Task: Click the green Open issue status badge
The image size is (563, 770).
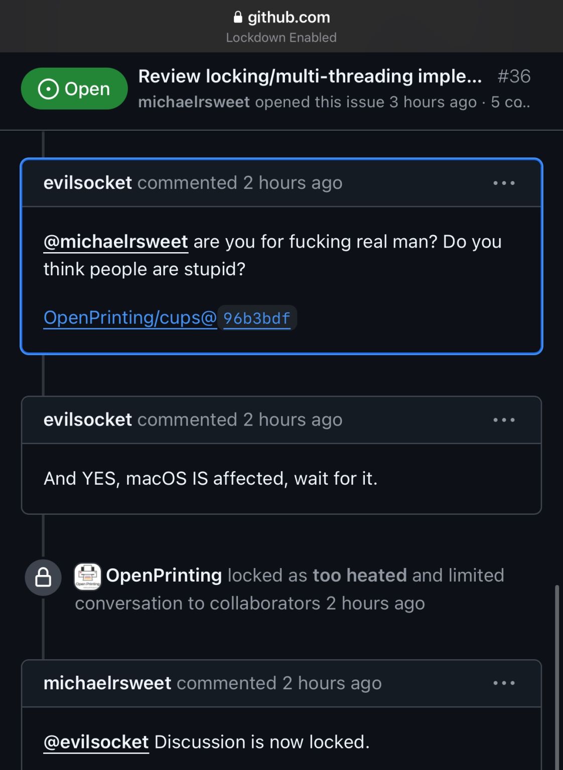Action: click(x=74, y=89)
